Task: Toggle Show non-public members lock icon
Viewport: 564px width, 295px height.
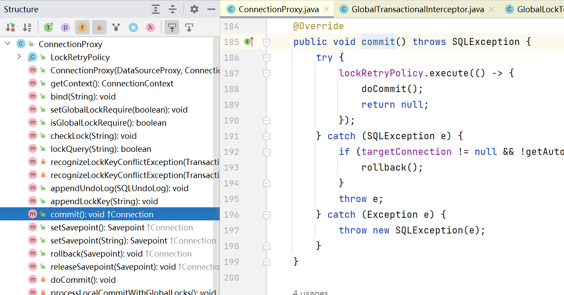Action: click(99, 27)
